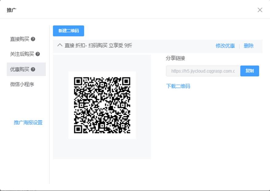The height and width of the screenshot is (191, 270).
Task: Click the 新建二维码 button
Action: (68, 31)
